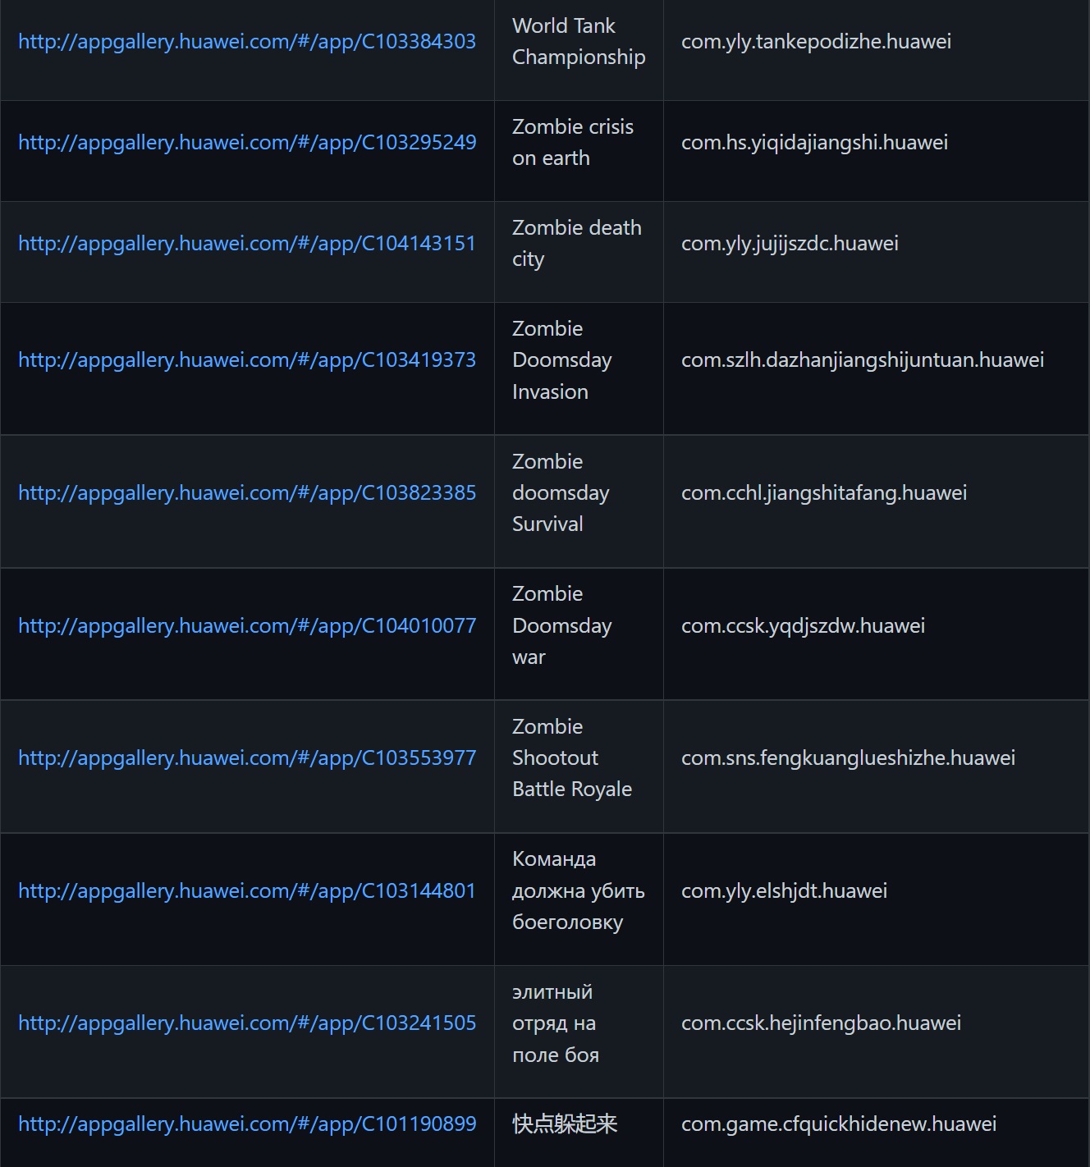The height and width of the screenshot is (1167, 1090).
Task: Select the com.yly.elshjdt.huawei package name
Action: [784, 891]
